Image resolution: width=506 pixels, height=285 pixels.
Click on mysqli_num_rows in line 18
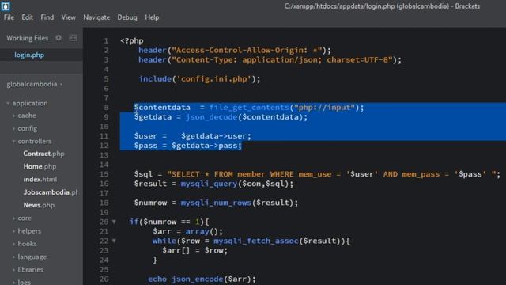[216, 203]
